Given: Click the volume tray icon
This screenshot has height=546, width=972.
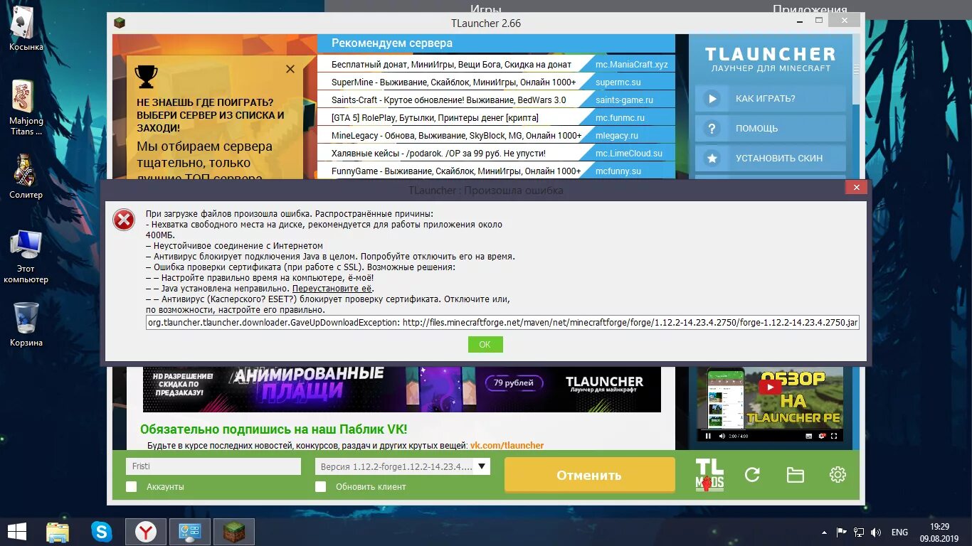Looking at the screenshot, I should (877, 532).
